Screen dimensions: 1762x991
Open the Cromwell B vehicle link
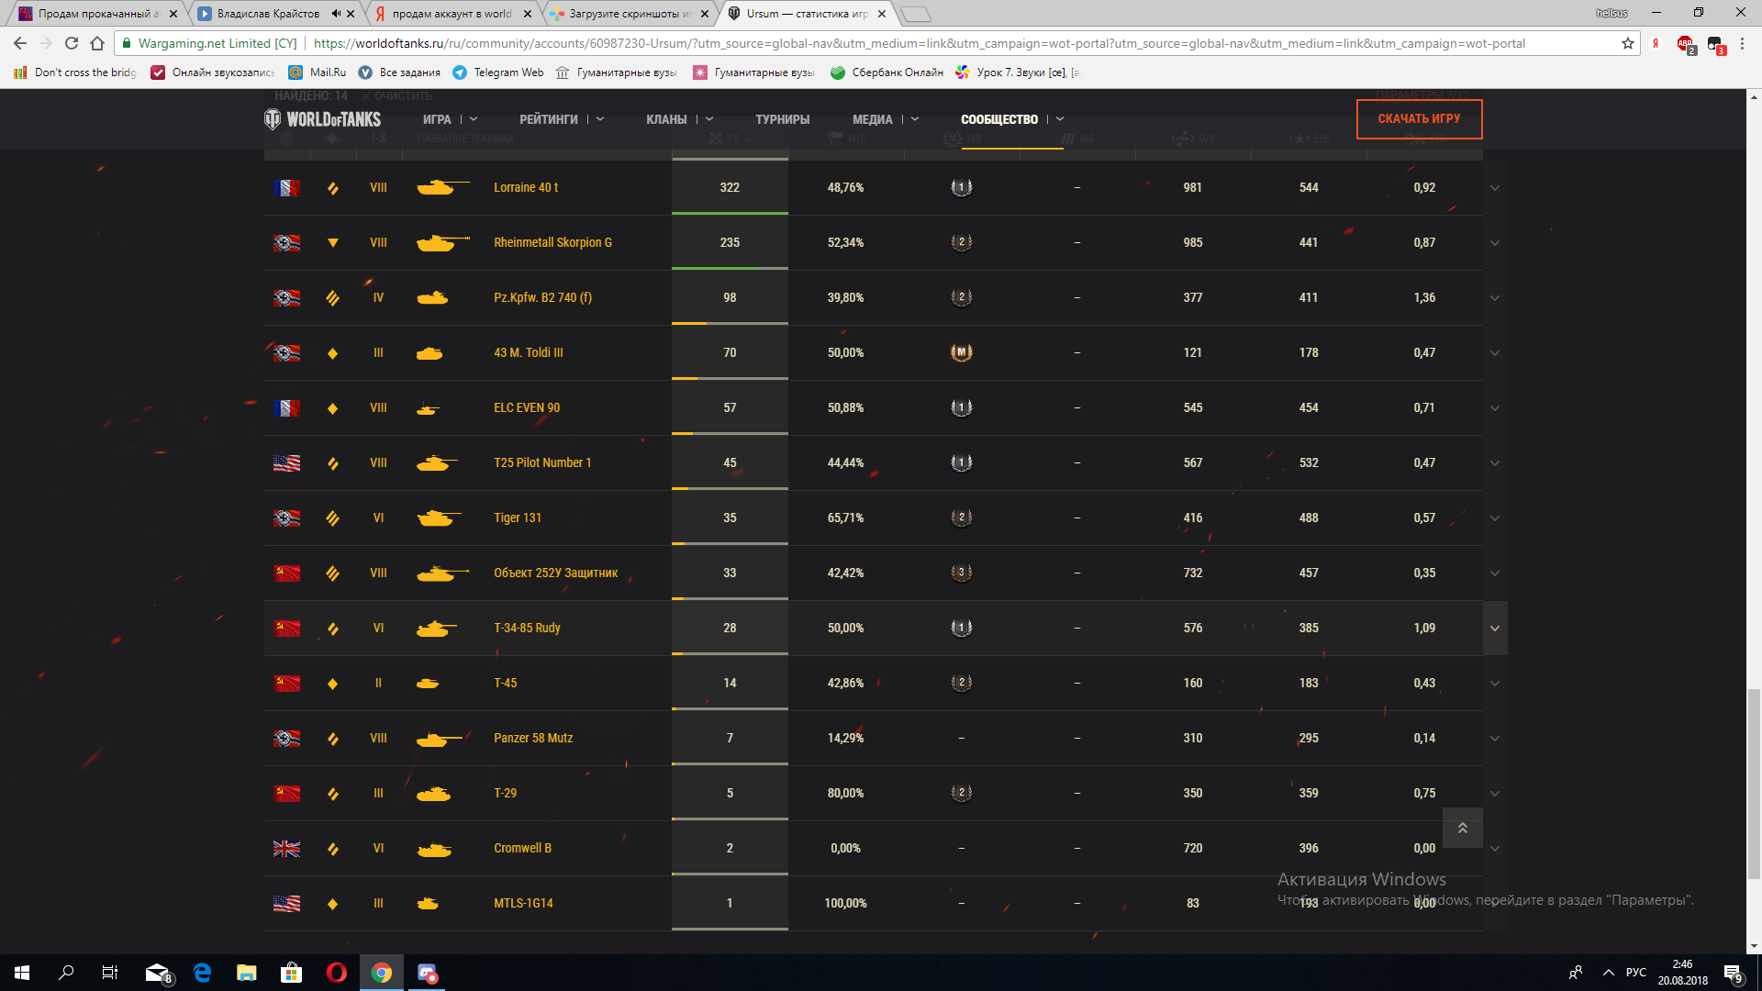(522, 848)
